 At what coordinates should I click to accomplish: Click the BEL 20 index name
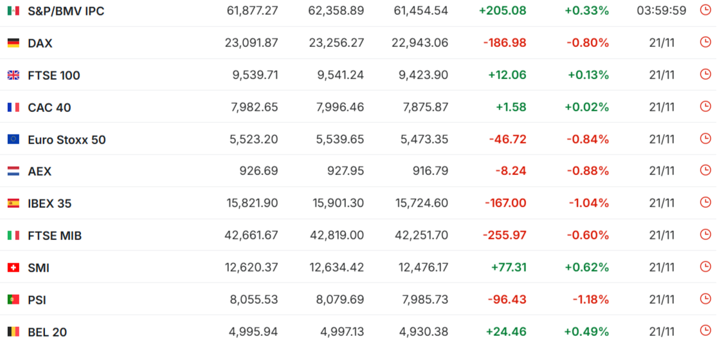pos(48,332)
